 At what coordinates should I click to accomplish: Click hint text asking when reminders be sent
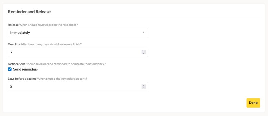point(62,79)
